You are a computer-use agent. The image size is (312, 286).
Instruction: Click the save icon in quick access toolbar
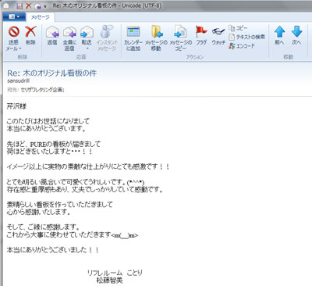[19, 5]
